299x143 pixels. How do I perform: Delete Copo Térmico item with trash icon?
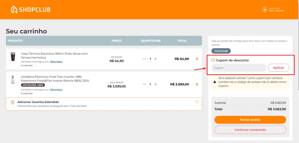point(197,59)
